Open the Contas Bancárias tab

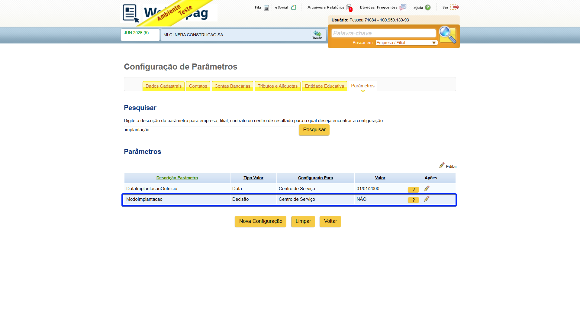[x=232, y=86]
